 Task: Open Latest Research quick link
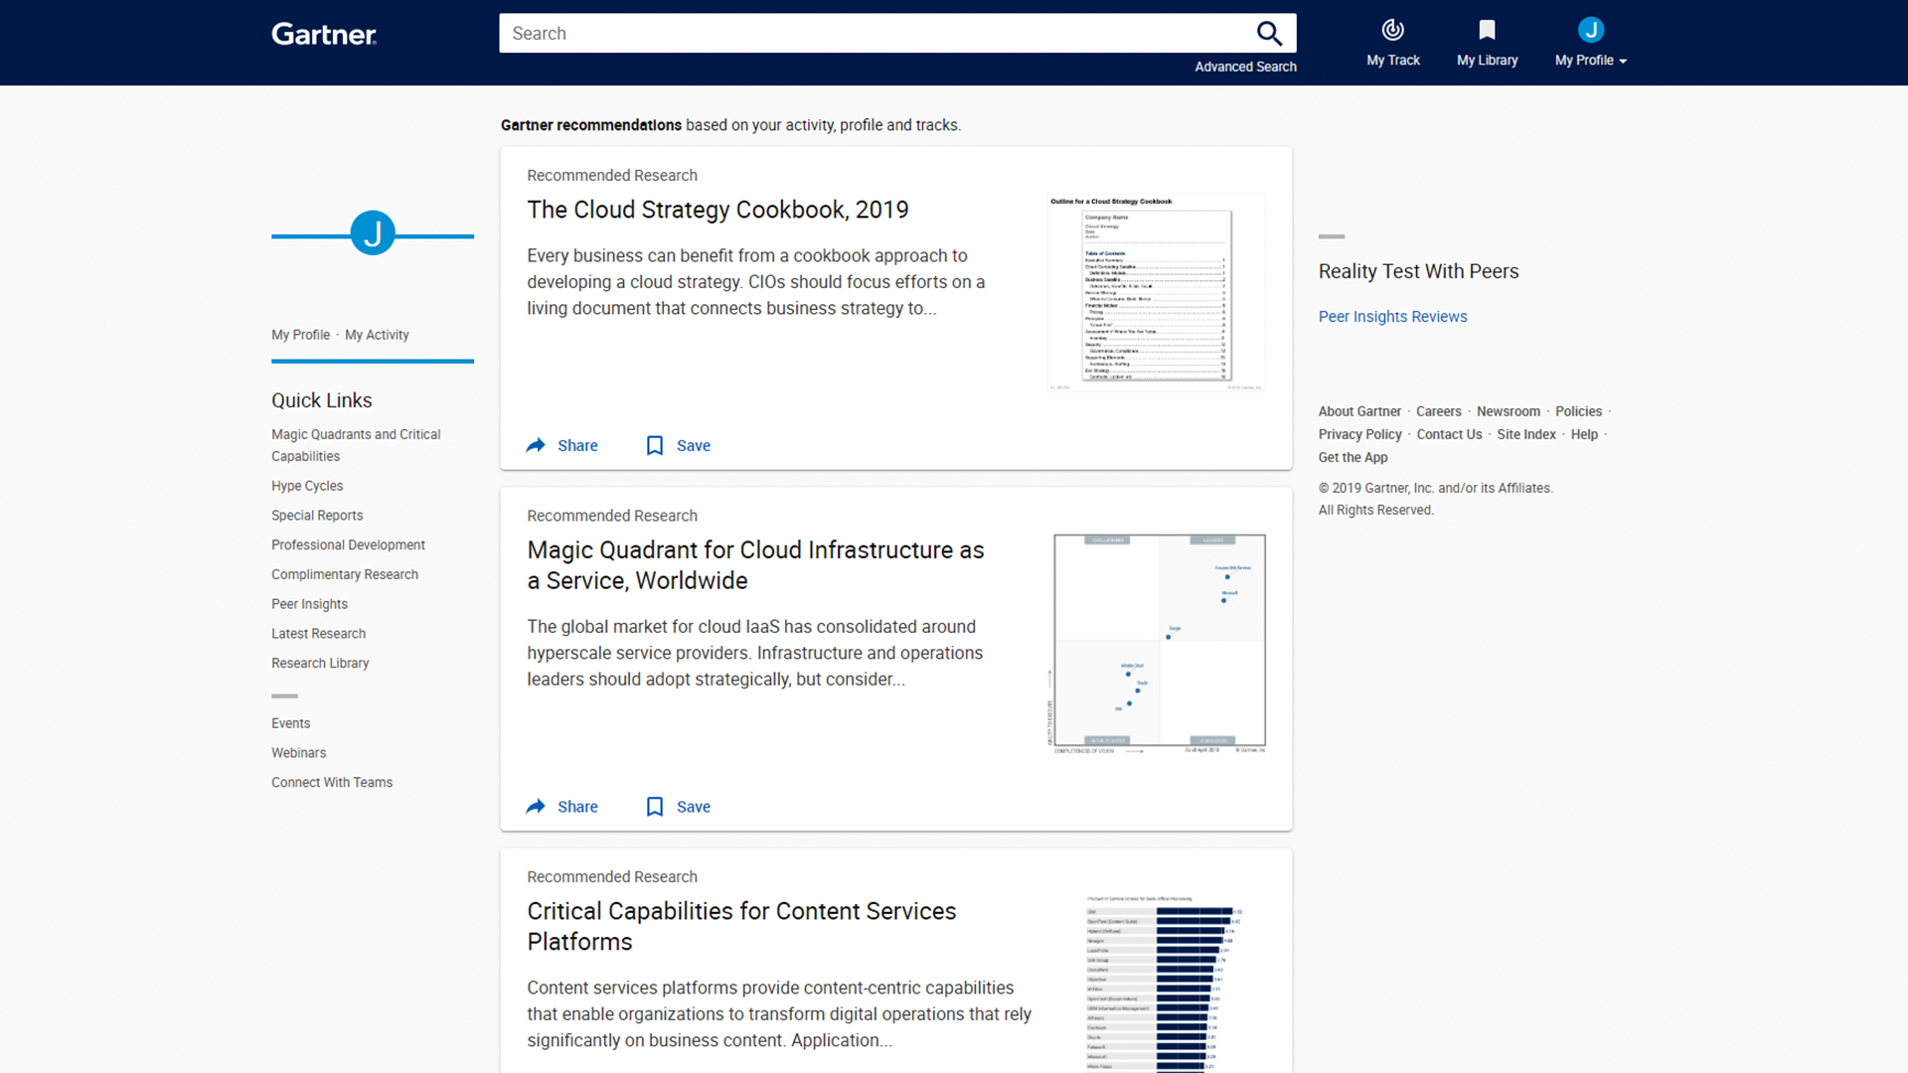318,634
